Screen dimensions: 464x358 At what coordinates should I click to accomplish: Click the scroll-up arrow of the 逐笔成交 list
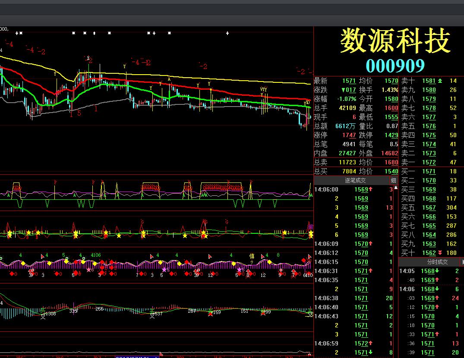pyautogui.click(x=396, y=188)
